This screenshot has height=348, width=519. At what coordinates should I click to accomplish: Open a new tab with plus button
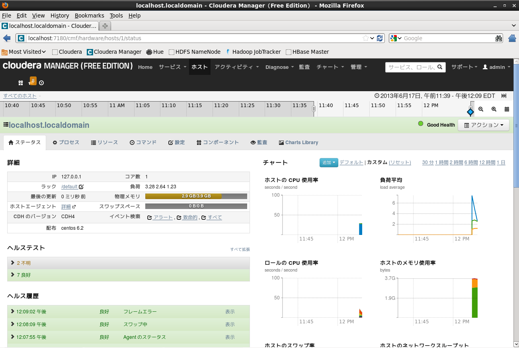point(105,26)
